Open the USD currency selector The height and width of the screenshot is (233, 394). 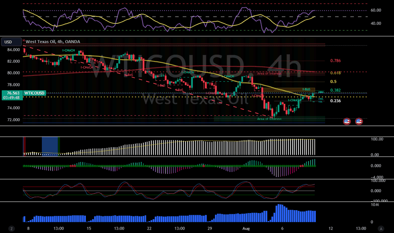[x=11, y=42]
